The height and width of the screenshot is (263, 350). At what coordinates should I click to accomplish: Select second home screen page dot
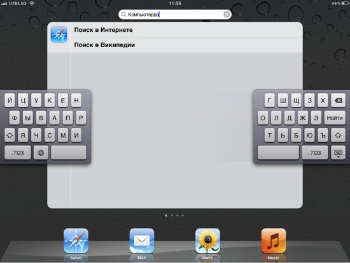172,215
